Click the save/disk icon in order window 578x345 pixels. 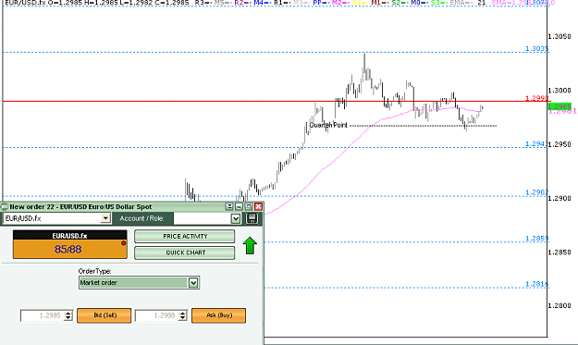pos(252,218)
